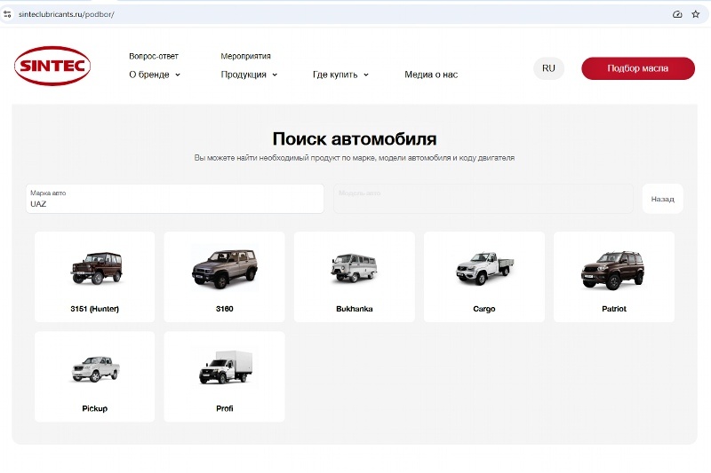Viewport: 711px width, 473px height.
Task: Click the SINTEC logo
Action: click(x=52, y=66)
